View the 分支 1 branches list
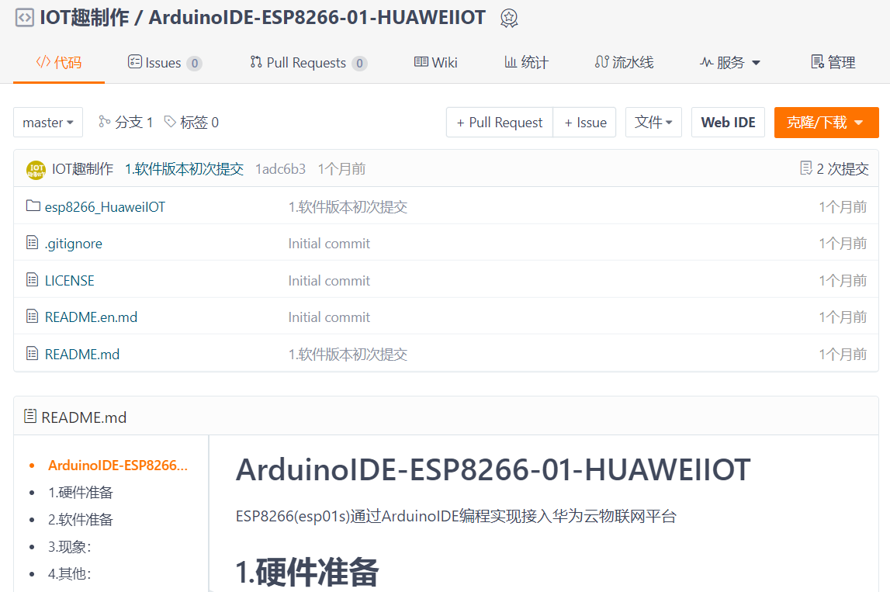 coord(126,122)
